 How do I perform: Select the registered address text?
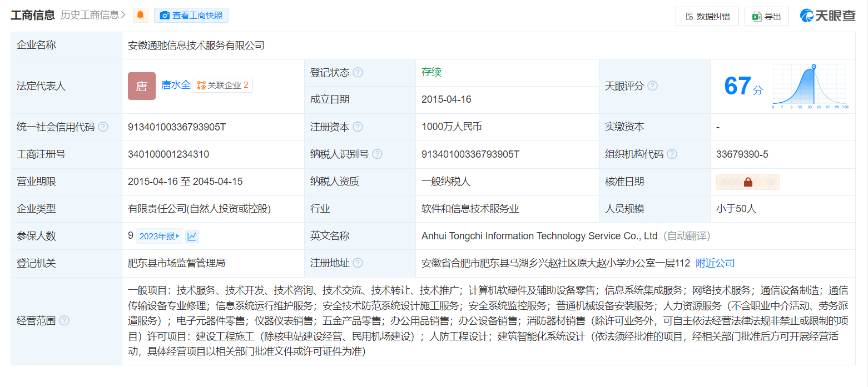click(x=555, y=263)
